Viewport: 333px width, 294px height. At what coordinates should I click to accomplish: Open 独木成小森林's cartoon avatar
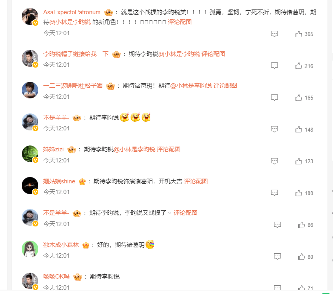point(30,249)
